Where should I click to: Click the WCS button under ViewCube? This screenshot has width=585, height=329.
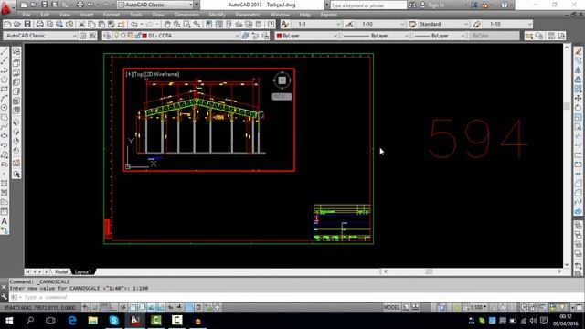click(282, 97)
